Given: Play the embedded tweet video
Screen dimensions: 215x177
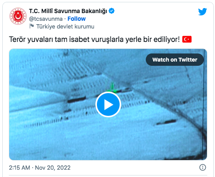Looking at the screenshot, I should pos(108,104).
